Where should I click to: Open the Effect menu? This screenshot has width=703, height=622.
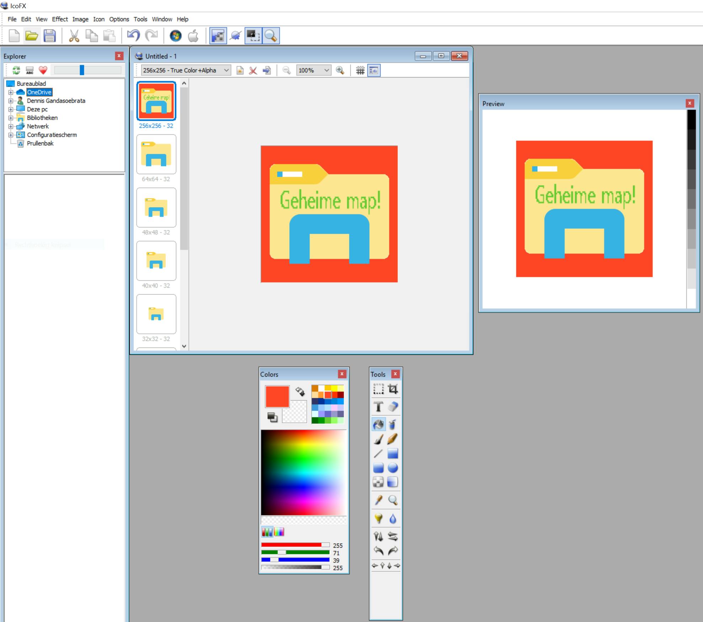(x=60, y=19)
